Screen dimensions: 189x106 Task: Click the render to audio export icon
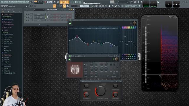(158, 2)
